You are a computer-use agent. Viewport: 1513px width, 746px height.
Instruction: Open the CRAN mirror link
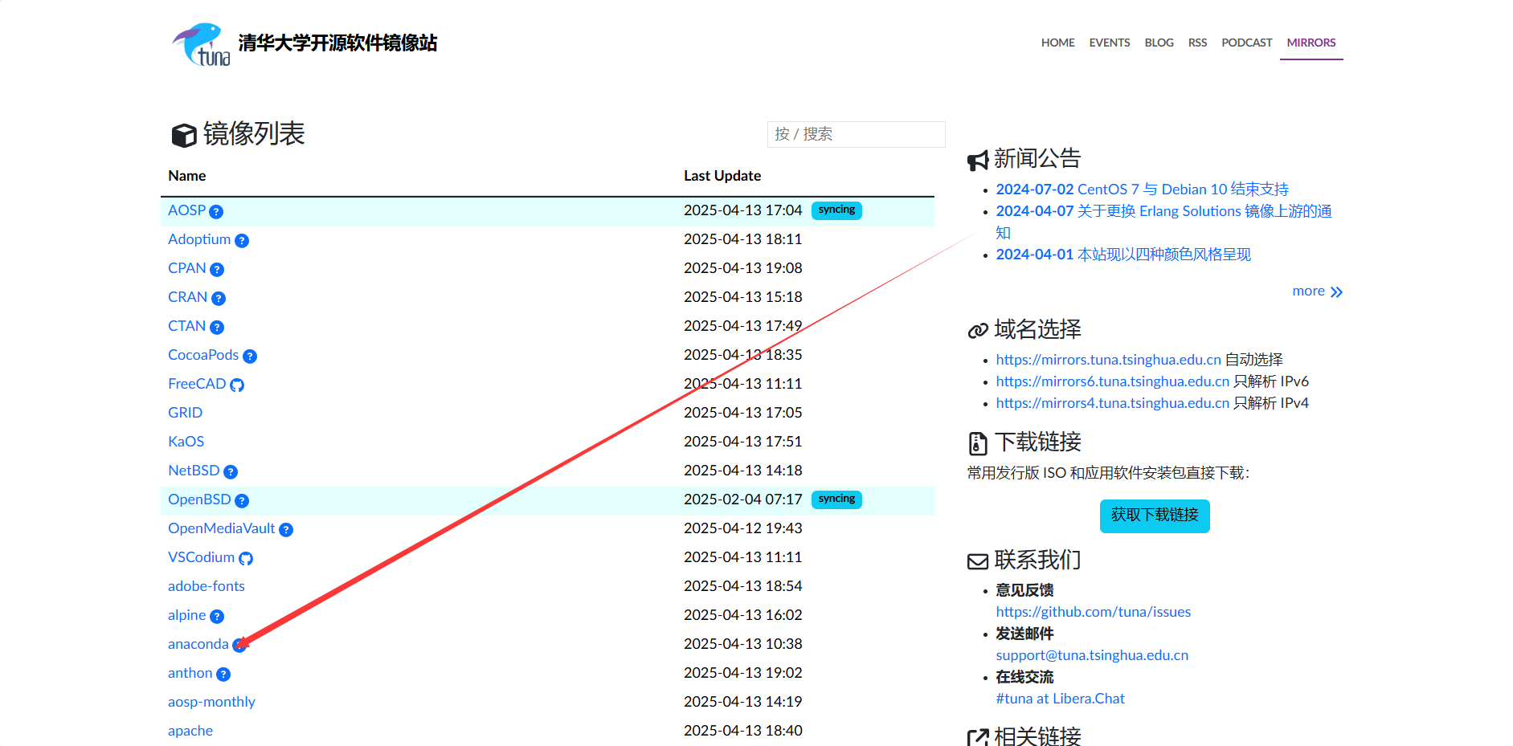click(188, 297)
